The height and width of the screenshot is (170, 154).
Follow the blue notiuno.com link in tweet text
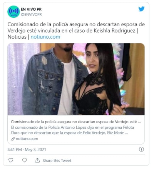click(45, 37)
